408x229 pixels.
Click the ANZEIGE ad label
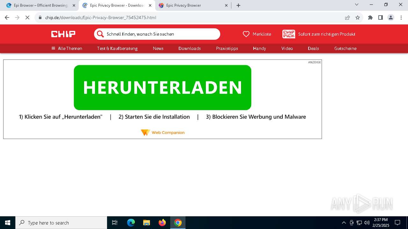314,62
